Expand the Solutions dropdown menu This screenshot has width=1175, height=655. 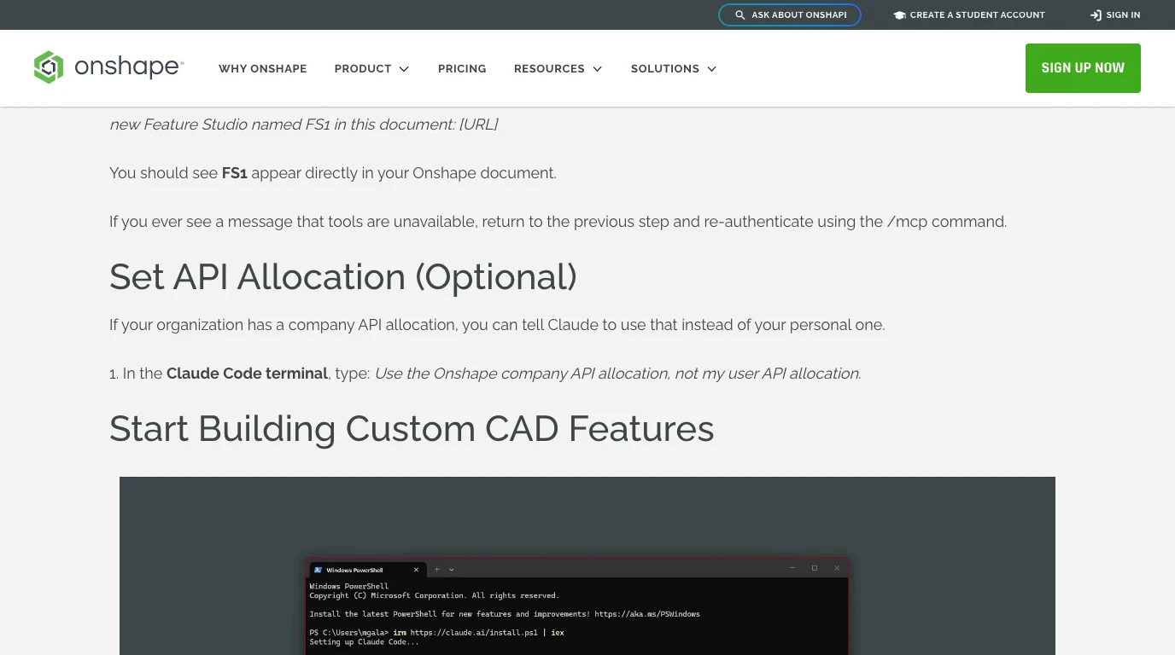click(x=674, y=68)
